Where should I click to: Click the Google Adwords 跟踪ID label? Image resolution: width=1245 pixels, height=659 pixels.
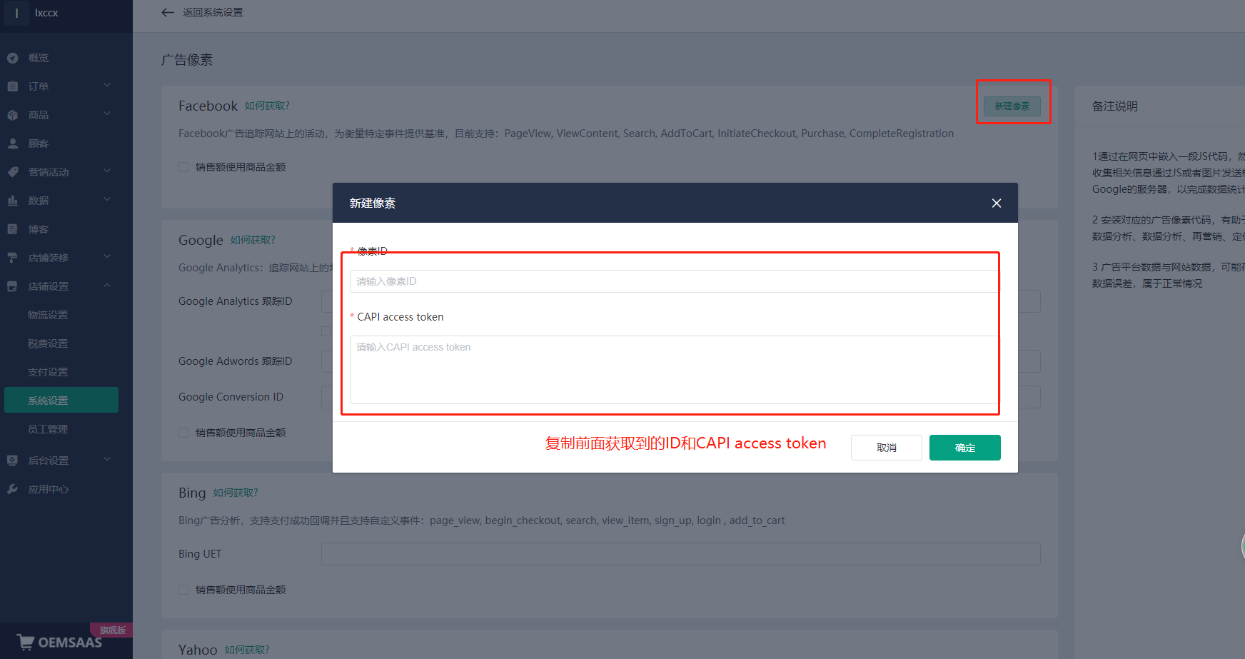pos(236,361)
